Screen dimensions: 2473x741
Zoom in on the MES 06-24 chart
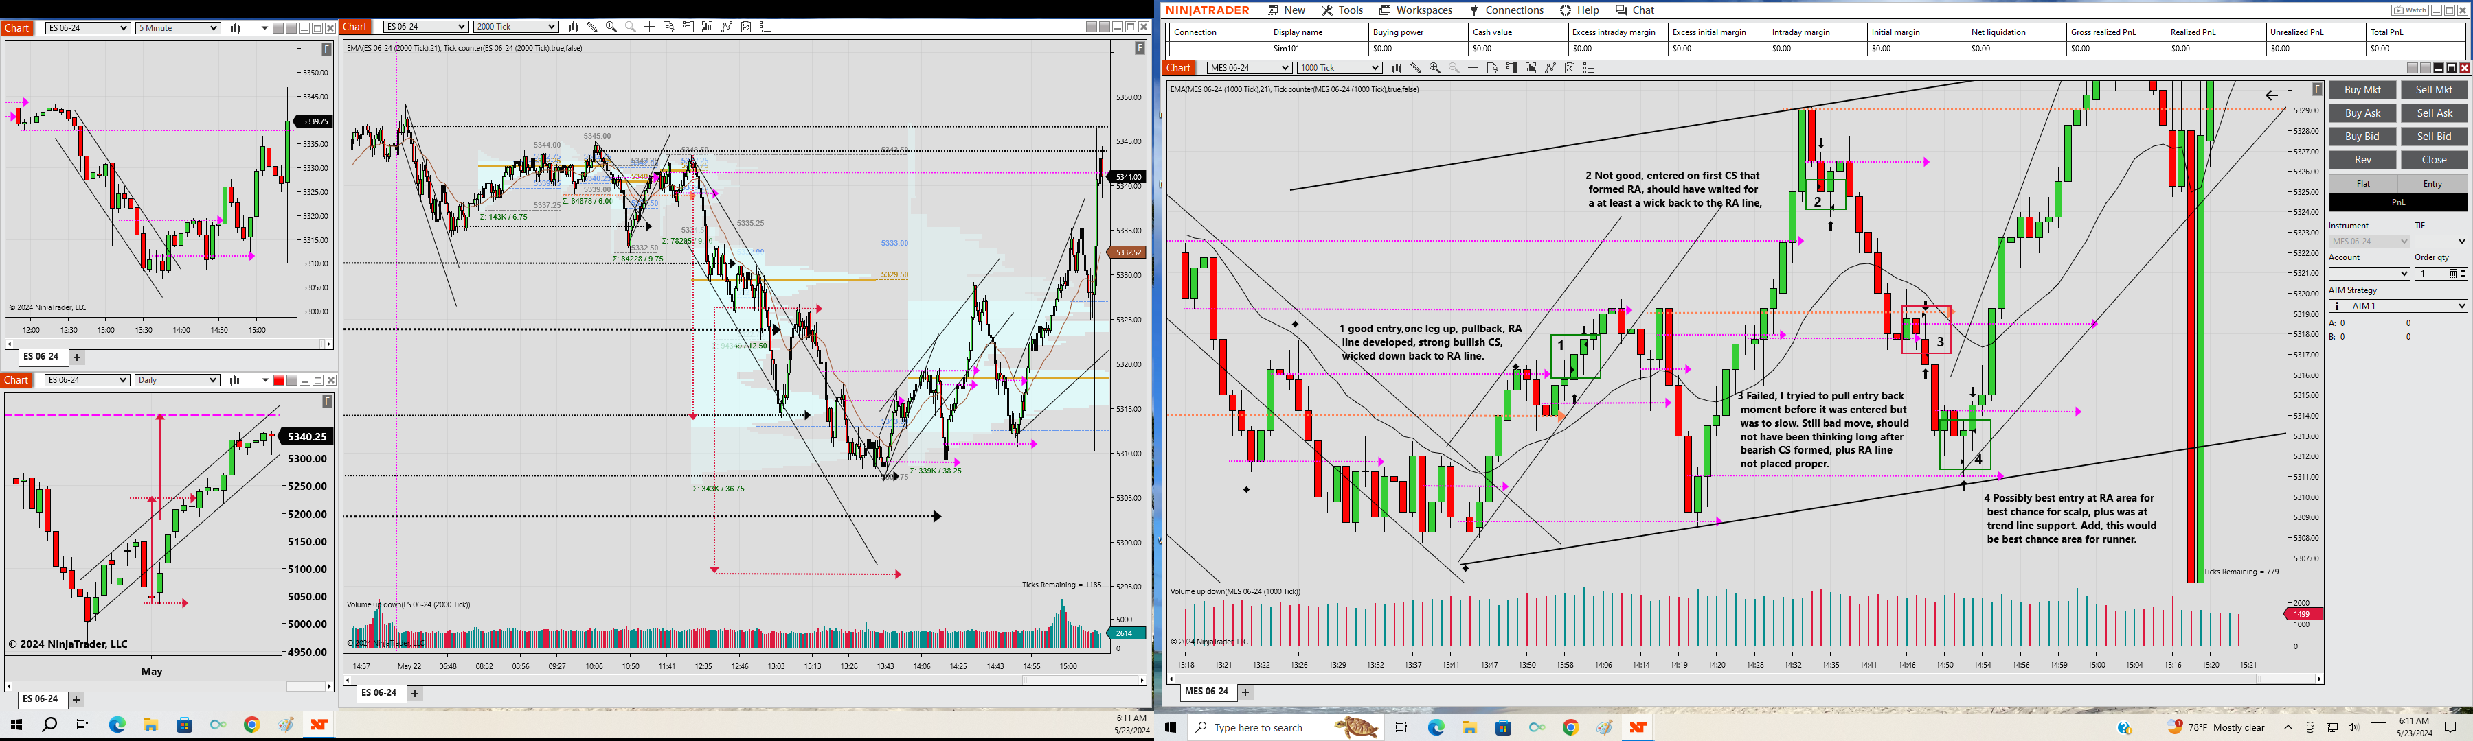click(x=1434, y=68)
